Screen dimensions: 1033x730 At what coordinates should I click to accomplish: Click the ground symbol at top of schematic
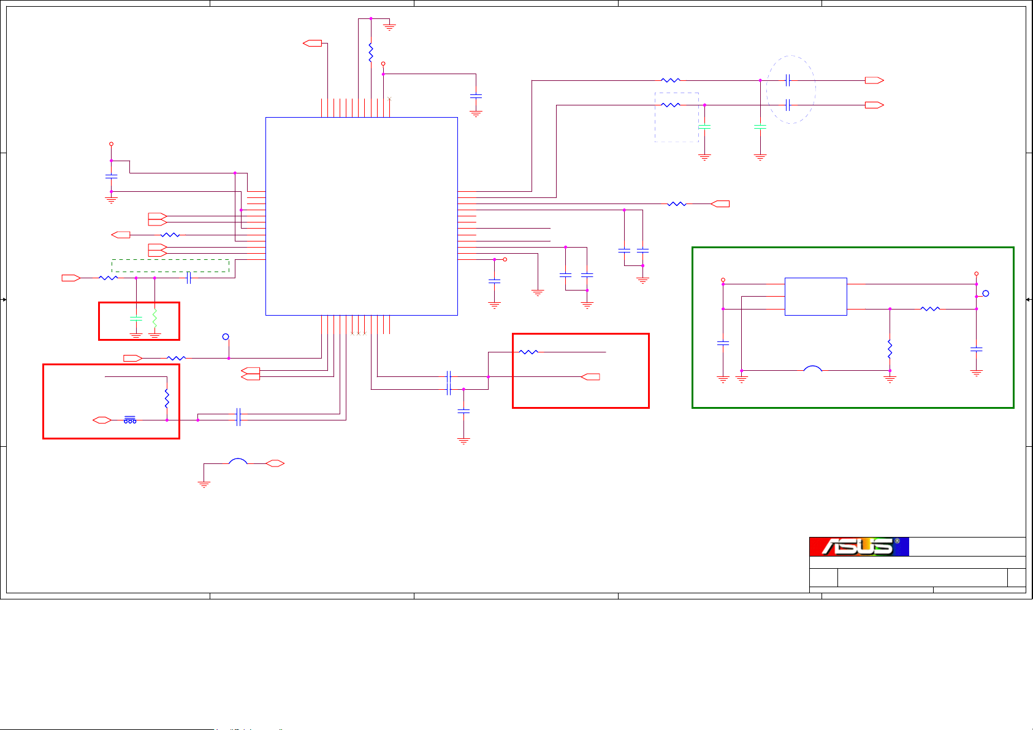tap(389, 27)
